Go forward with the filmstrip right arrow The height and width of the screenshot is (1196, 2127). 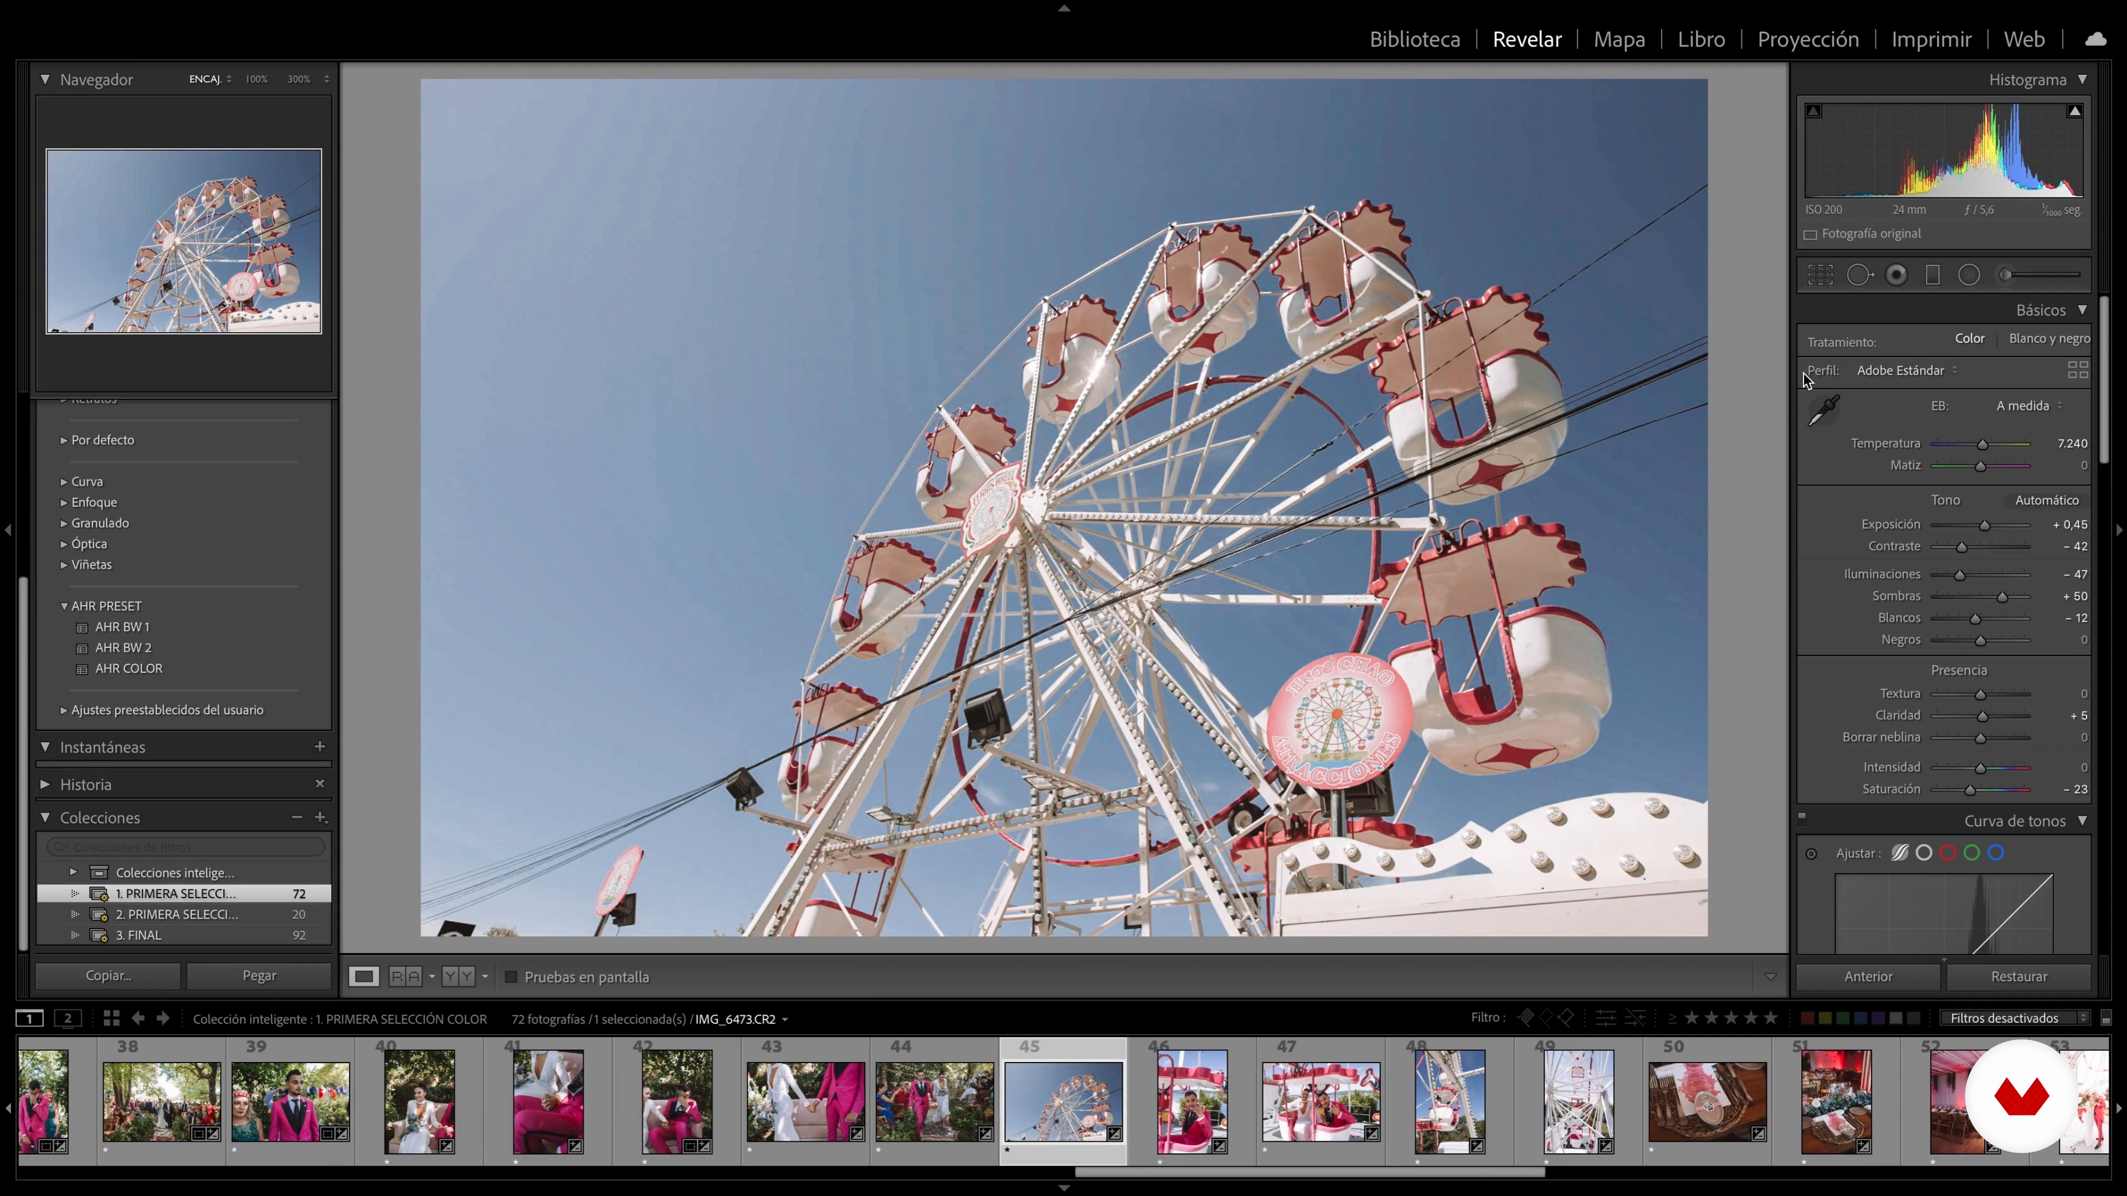163,1019
